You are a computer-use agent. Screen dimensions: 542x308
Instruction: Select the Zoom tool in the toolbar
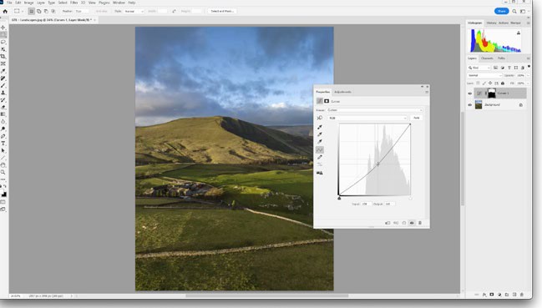(x=3, y=172)
